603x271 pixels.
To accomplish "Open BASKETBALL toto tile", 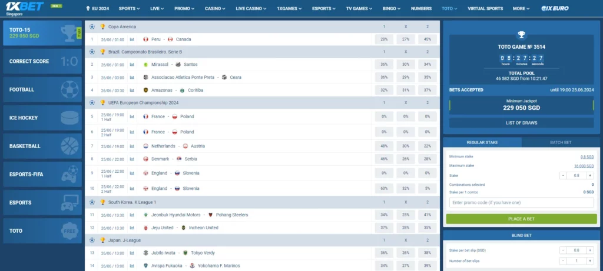I will coord(42,146).
